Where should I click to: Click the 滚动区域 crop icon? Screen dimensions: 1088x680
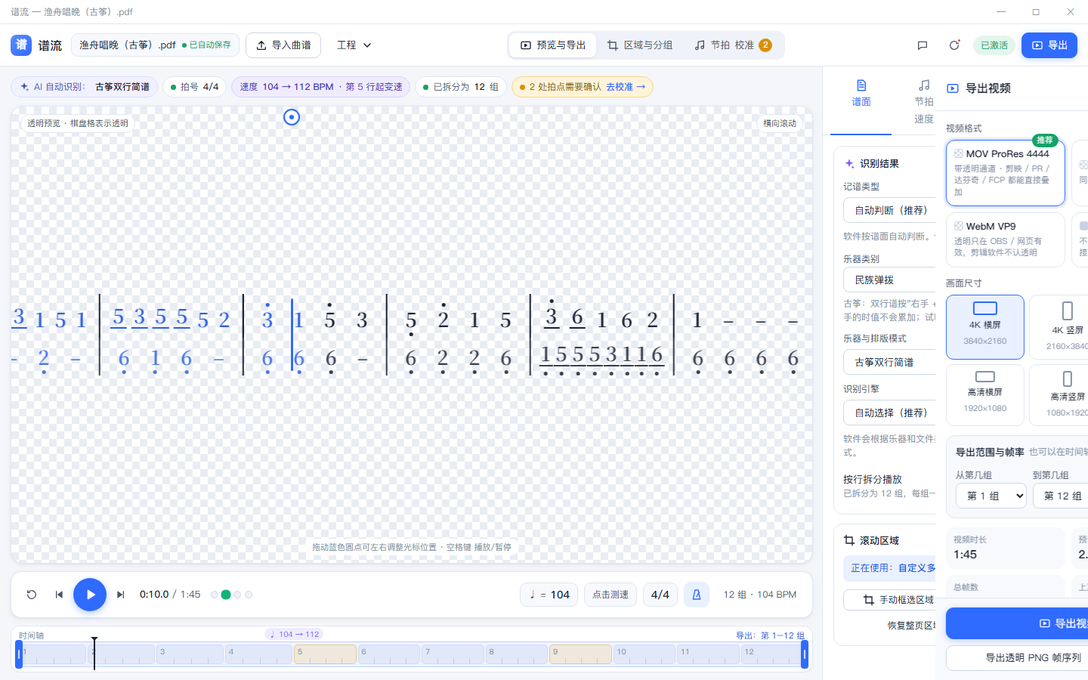[849, 540]
